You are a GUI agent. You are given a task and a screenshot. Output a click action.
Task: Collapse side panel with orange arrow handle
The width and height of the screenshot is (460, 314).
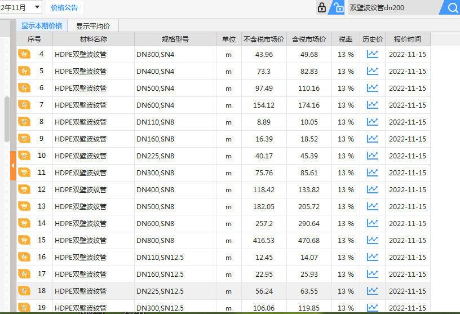tap(13, 166)
